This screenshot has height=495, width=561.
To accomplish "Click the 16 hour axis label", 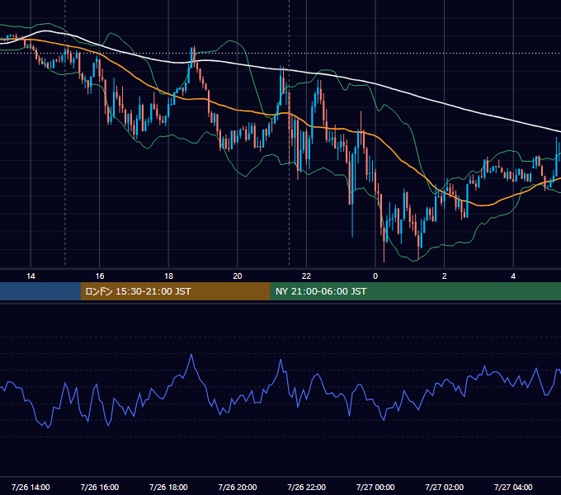I will [x=100, y=276].
